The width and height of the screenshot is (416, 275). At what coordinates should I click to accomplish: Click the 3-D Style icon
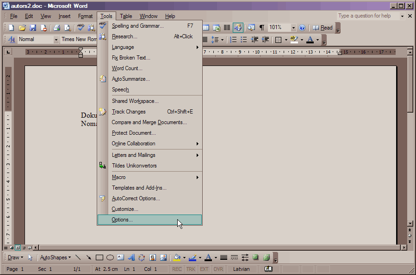pyautogui.click(x=267, y=257)
